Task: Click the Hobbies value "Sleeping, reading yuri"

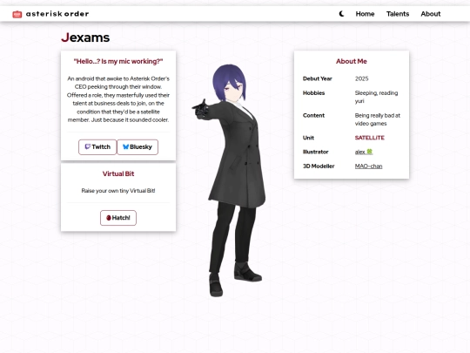Action: pos(376,97)
